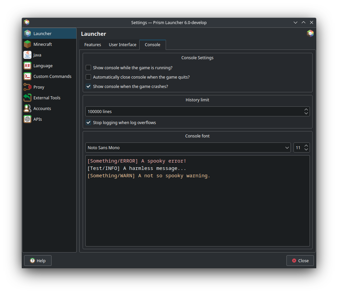
Task: Click the Close button
Action: pyautogui.click(x=300, y=261)
